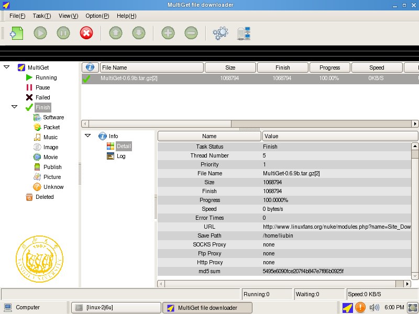Open the network connection icon on the toolbar
The height and width of the screenshot is (314, 419).
[x=242, y=32]
